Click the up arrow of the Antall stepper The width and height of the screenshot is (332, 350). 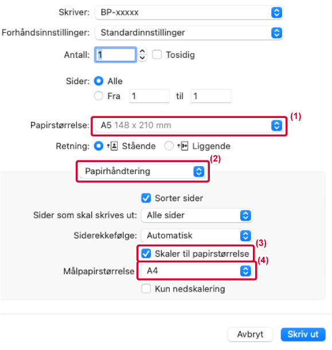tap(142, 52)
